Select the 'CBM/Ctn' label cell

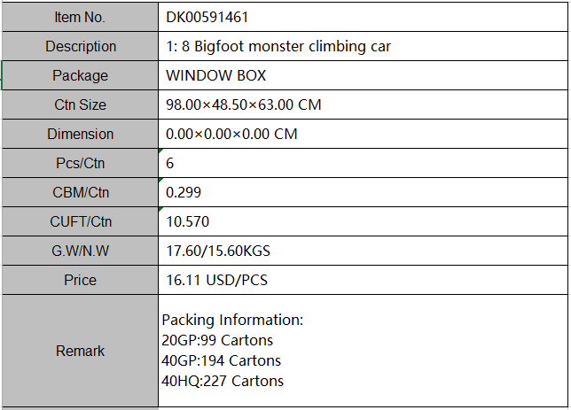coord(80,192)
